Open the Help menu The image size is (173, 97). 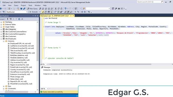point(45,5)
